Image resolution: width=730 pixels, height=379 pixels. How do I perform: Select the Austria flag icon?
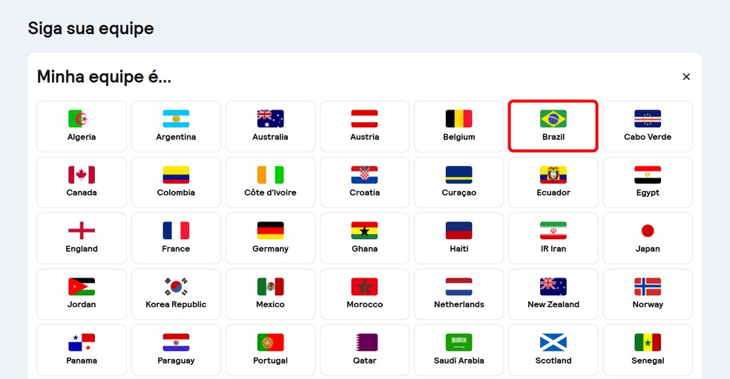(x=364, y=119)
